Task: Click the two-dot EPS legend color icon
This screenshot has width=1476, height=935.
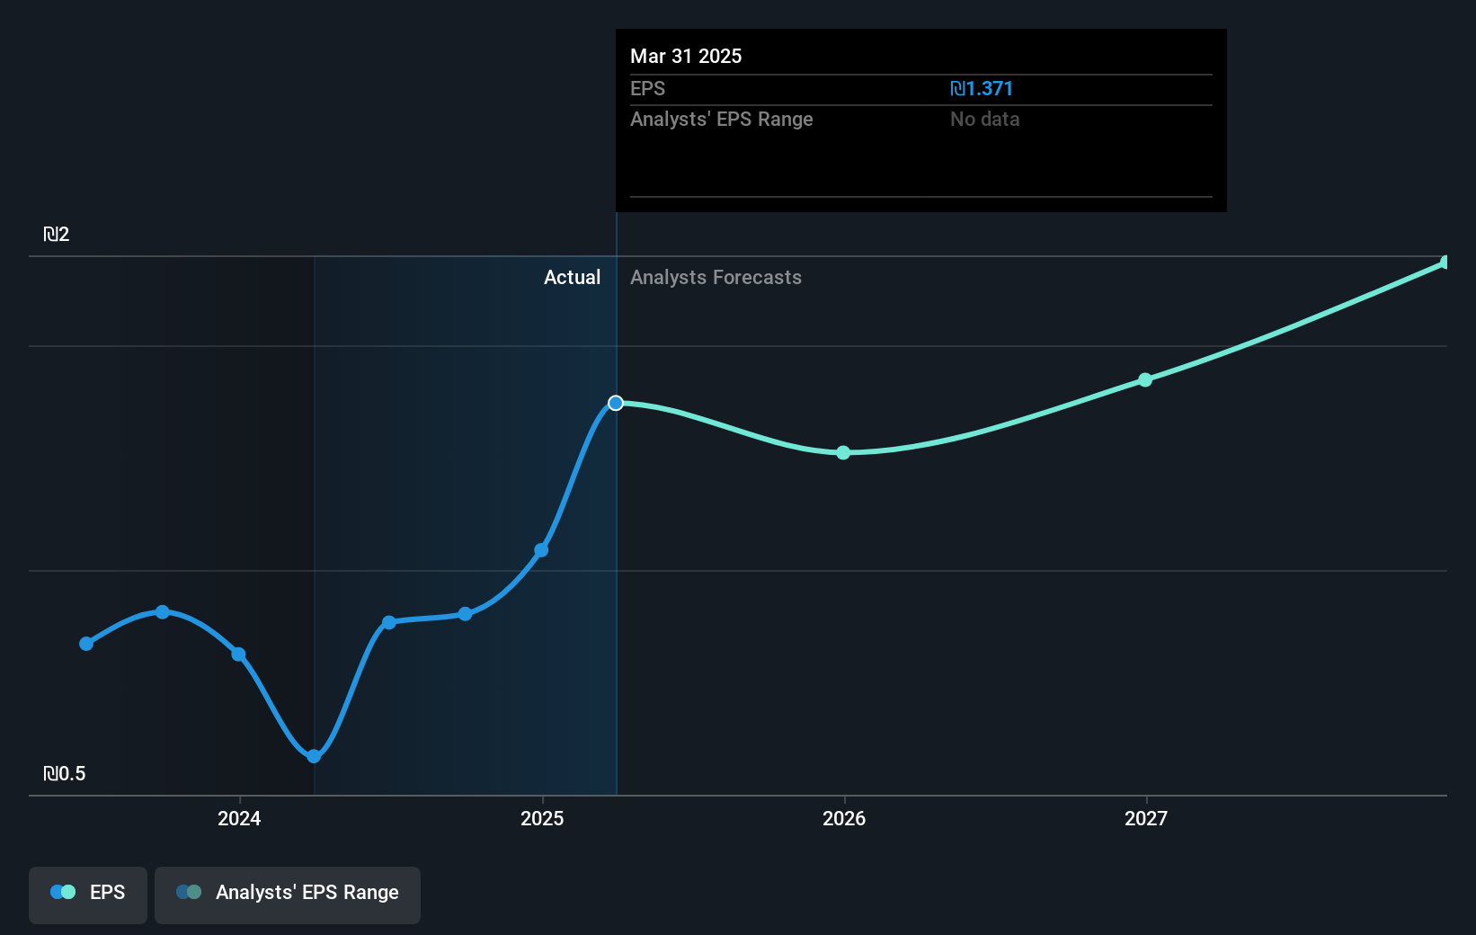Action: tap(63, 892)
